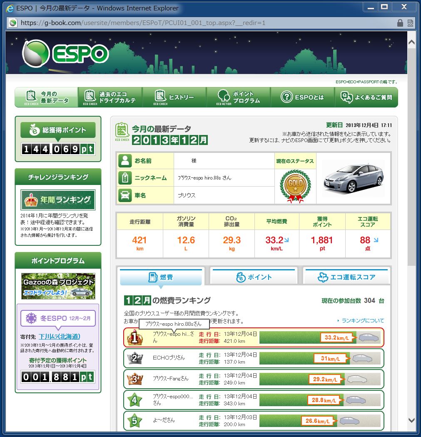Go to the ヒストリー navigation item

(x=174, y=97)
